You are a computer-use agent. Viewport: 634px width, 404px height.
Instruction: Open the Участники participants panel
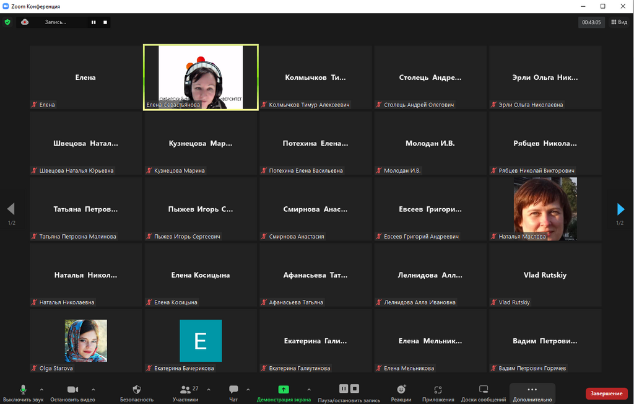tap(186, 393)
